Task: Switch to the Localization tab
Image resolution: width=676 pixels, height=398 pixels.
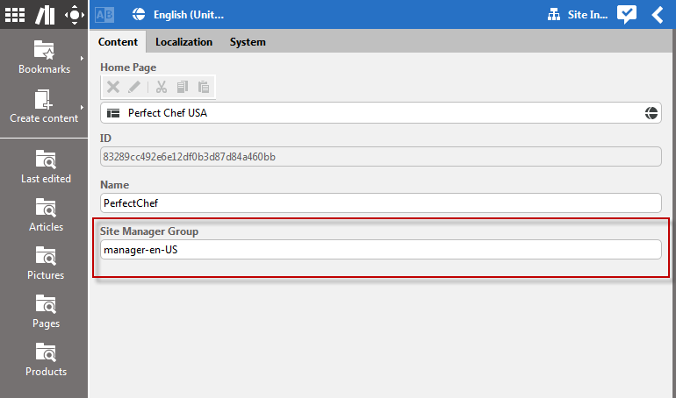Action: (x=183, y=42)
